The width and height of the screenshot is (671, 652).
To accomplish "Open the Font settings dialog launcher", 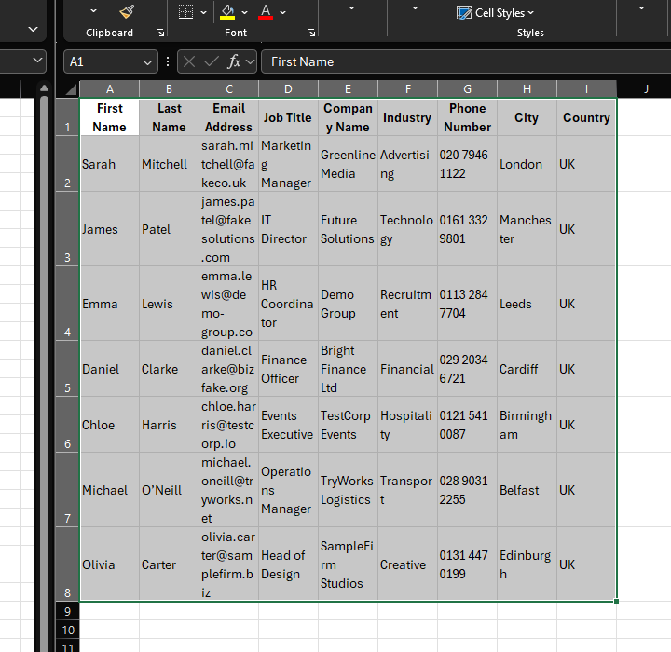I will coord(311,33).
